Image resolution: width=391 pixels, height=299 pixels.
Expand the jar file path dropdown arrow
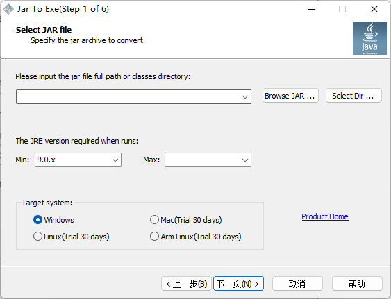click(245, 97)
